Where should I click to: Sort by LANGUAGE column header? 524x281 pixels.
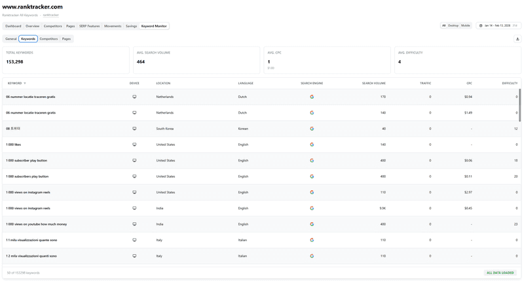(246, 84)
